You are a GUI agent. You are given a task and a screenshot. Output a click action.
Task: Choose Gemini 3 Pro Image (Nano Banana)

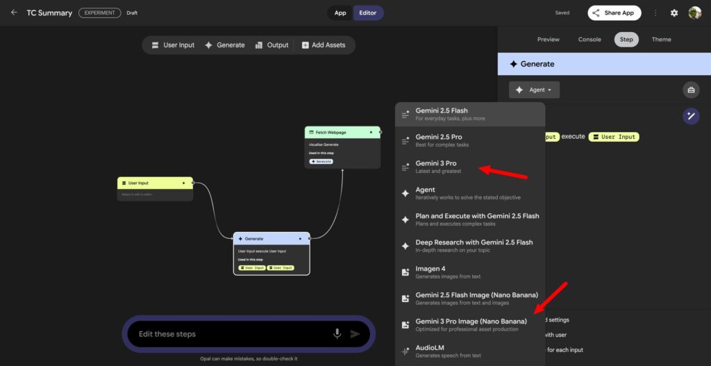tap(470, 324)
